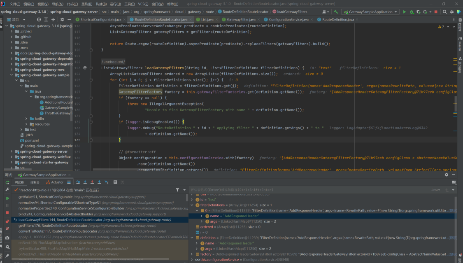Switch to 控制台 console tab
The height and width of the screenshot is (263, 463).
point(35,182)
